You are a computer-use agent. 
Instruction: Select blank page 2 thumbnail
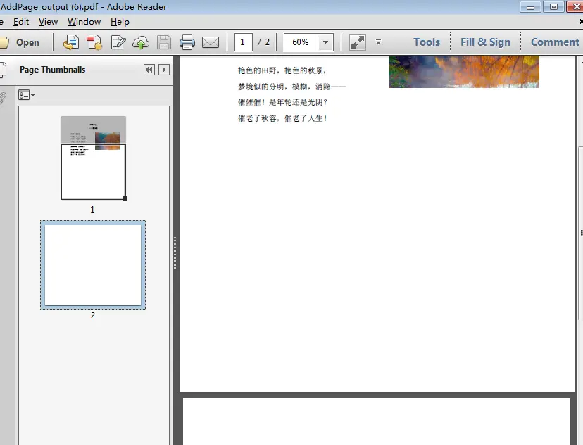coord(93,265)
